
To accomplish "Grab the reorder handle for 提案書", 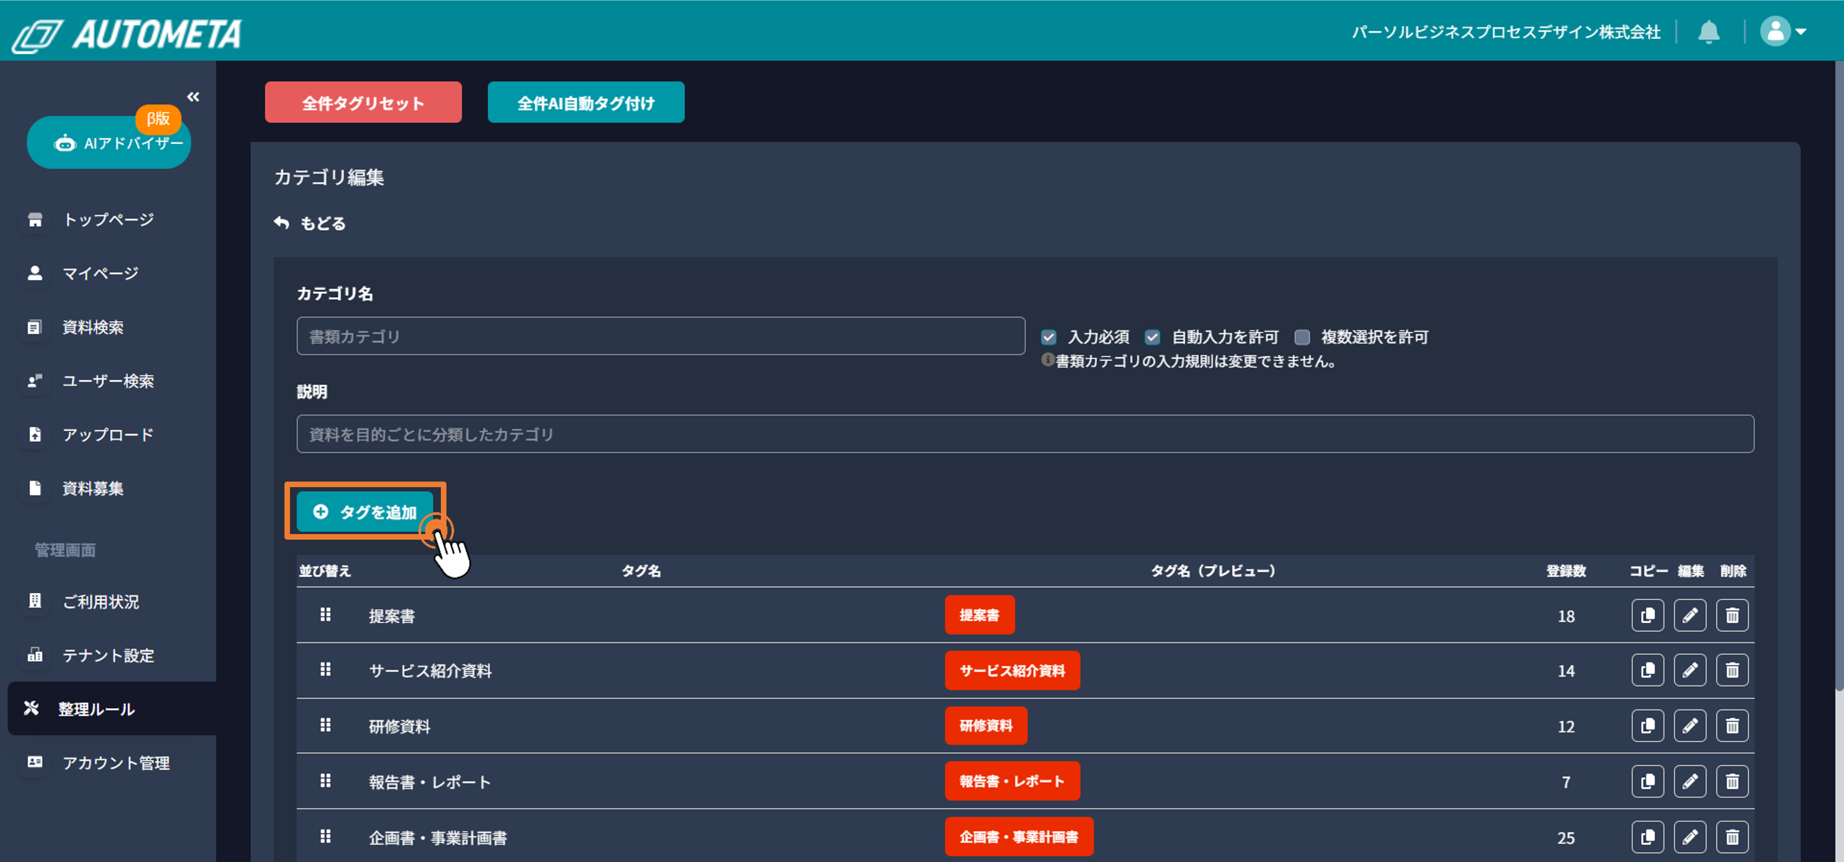I will [325, 615].
